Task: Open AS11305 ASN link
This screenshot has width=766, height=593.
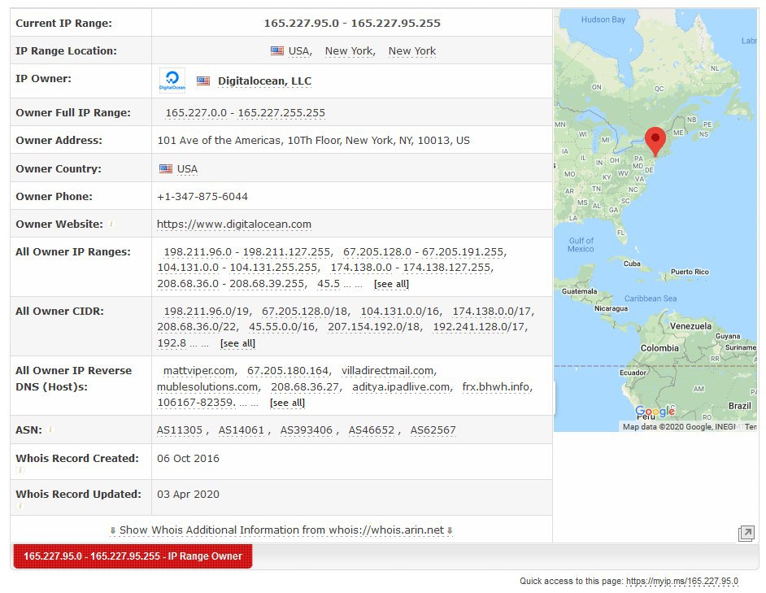Action: coord(179,430)
